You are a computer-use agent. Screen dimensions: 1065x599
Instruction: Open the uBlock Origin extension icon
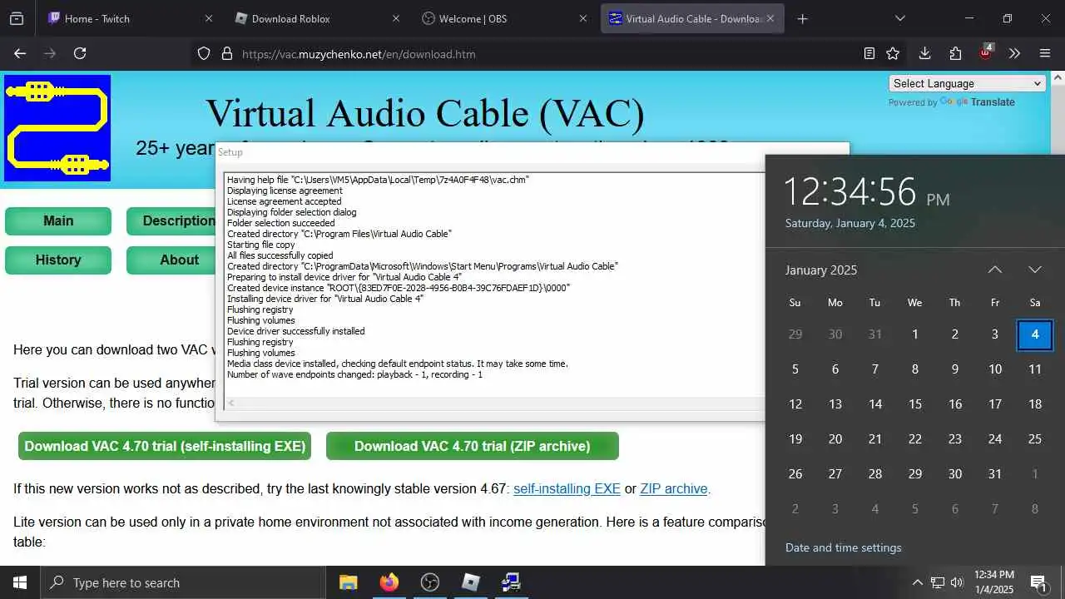click(x=986, y=52)
